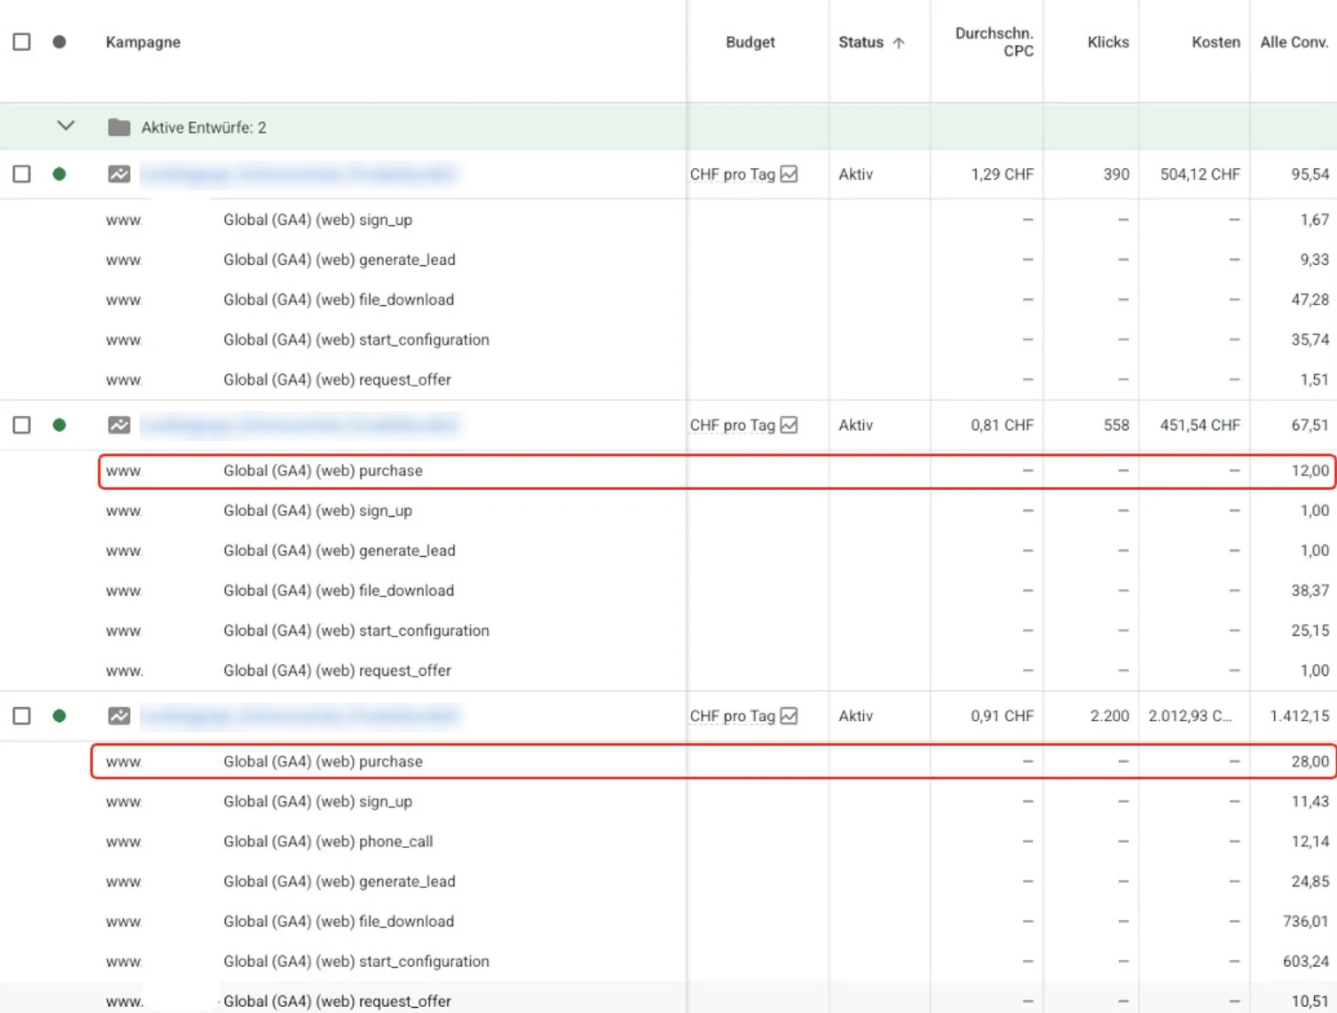Viewport: 1337px width, 1013px height.
Task: Open the budget chart icon in the 2.200 clicks row
Action: [789, 716]
